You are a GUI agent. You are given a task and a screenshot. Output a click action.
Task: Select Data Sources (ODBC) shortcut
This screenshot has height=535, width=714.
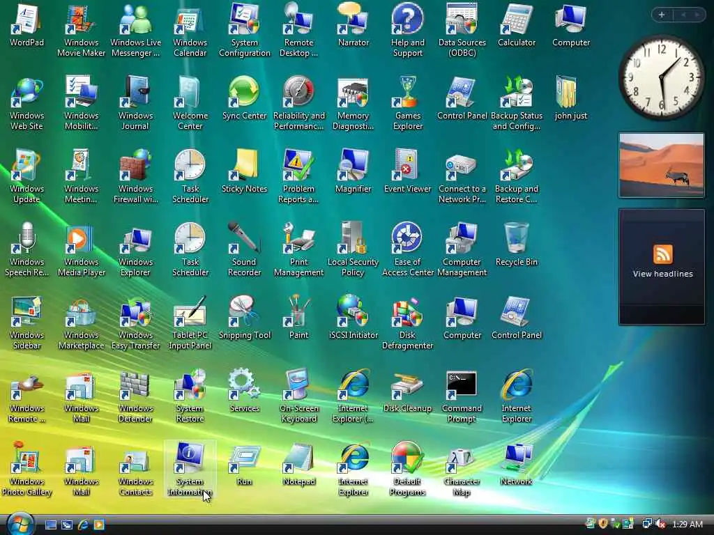pos(462,30)
